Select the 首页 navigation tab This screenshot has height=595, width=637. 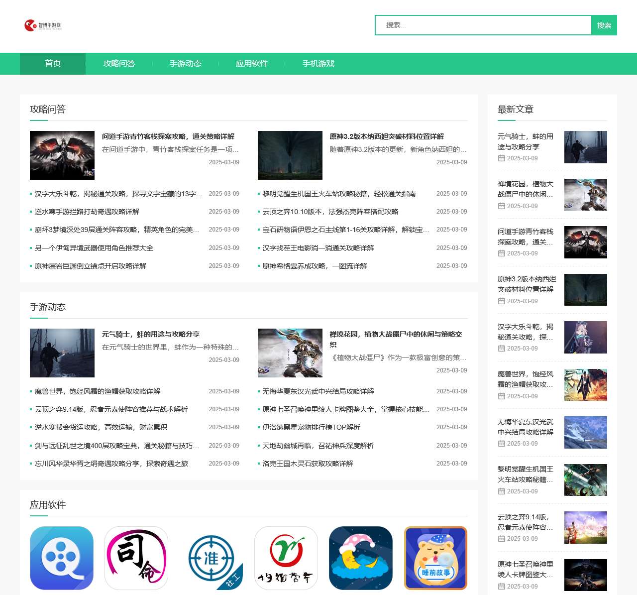53,64
